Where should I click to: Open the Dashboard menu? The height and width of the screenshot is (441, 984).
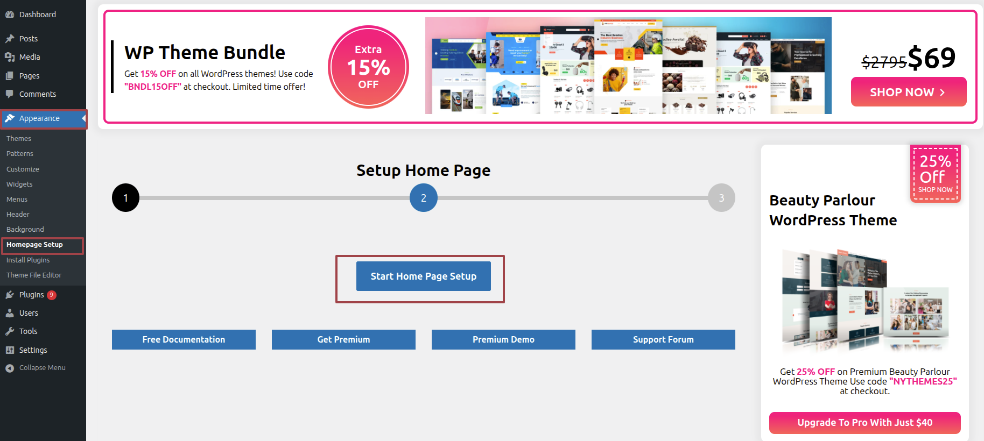38,15
